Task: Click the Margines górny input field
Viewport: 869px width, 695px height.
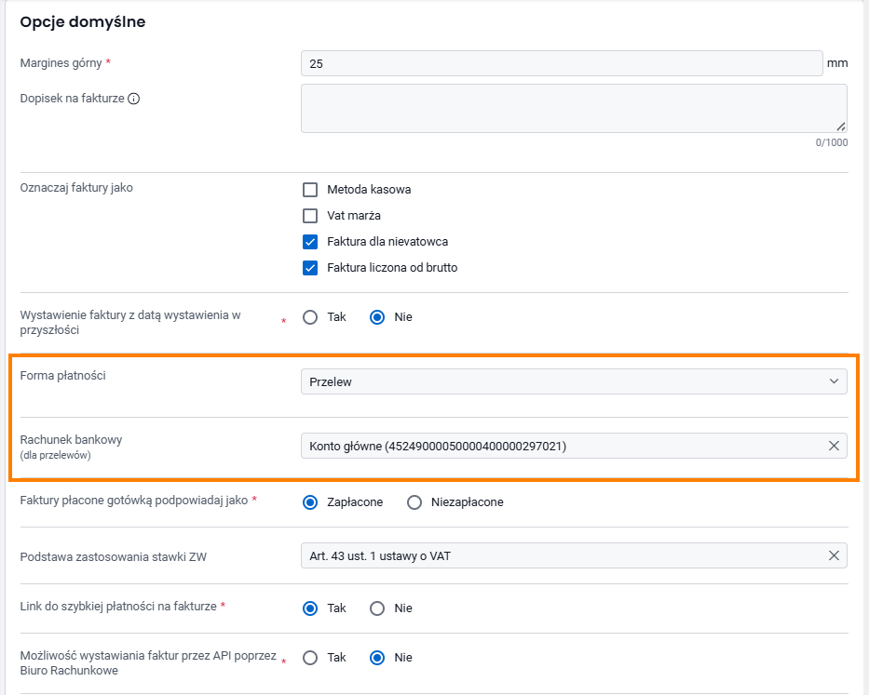Action: 562,63
